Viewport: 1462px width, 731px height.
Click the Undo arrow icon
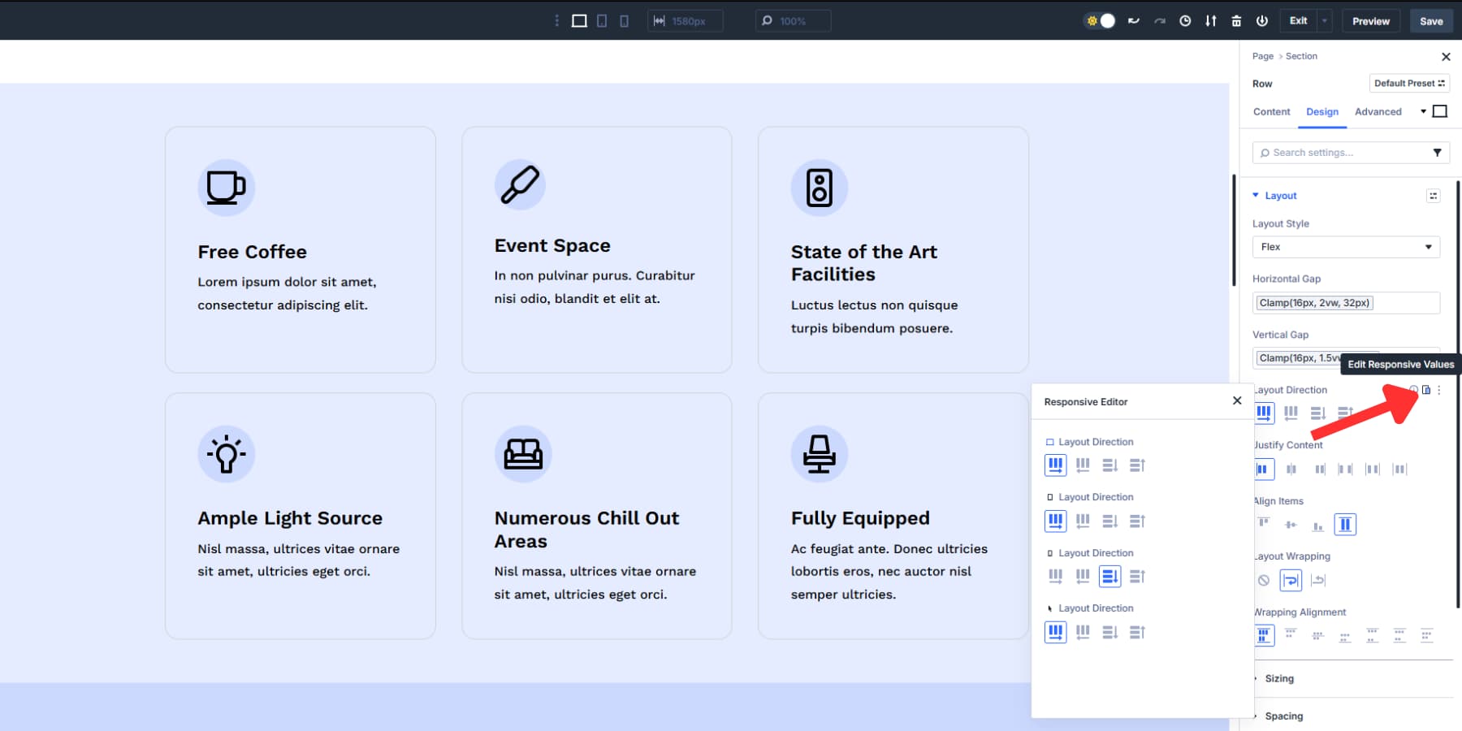point(1134,21)
